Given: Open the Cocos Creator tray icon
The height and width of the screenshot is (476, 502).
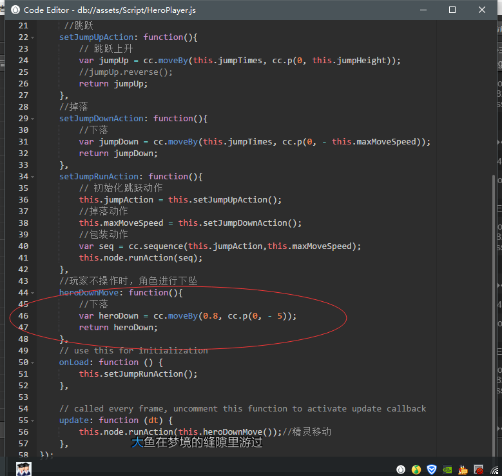Looking at the screenshot, I should [401, 470].
